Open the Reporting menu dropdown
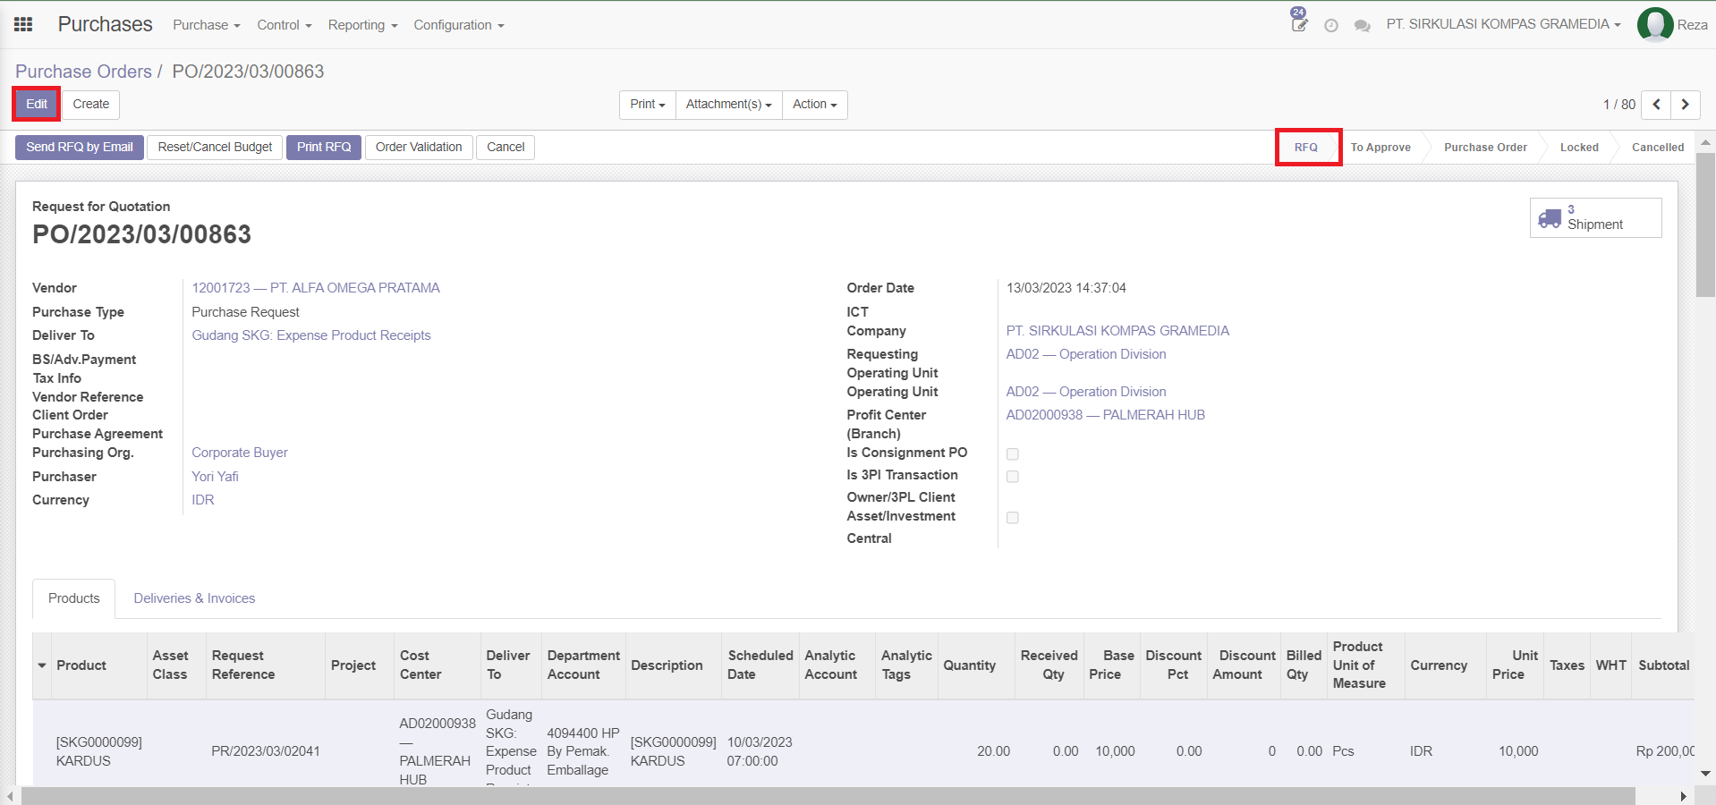The image size is (1716, 805). pyautogui.click(x=362, y=25)
